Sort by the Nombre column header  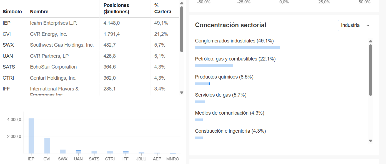(x=39, y=12)
